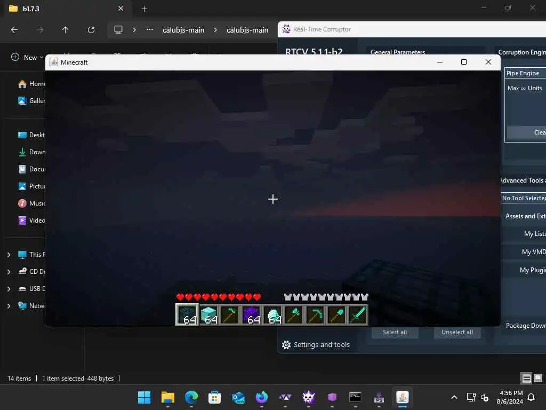Open the first calubjs-main breadcrumb folder
The image size is (546, 410).
tap(183, 30)
